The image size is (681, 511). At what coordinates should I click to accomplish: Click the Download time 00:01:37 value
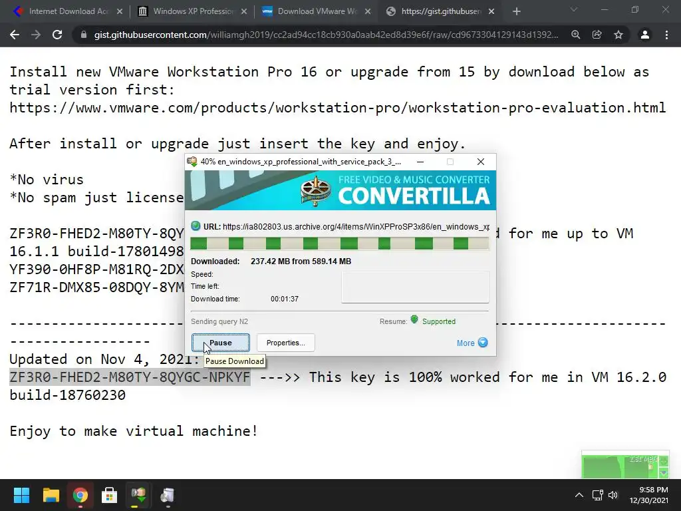tap(285, 299)
